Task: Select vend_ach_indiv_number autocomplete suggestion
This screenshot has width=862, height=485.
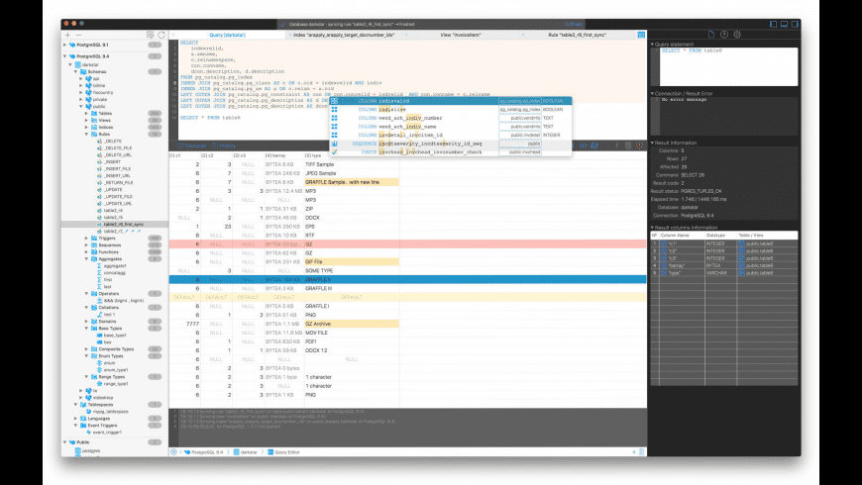Action: click(450, 118)
